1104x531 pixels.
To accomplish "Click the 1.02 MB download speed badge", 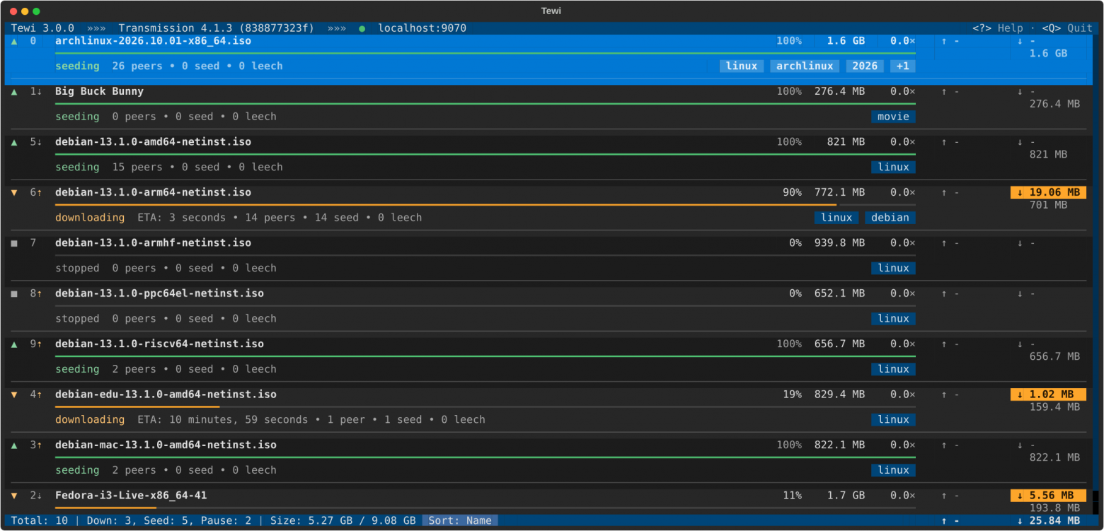I will coord(1048,395).
